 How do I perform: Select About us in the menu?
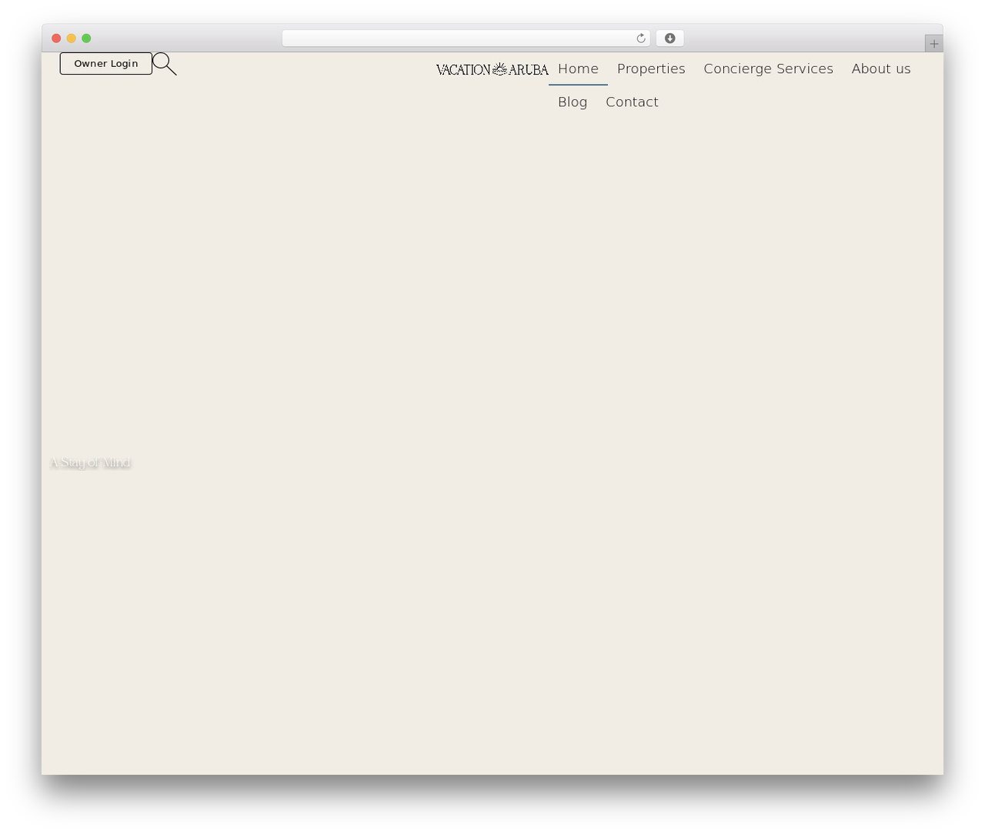click(881, 68)
